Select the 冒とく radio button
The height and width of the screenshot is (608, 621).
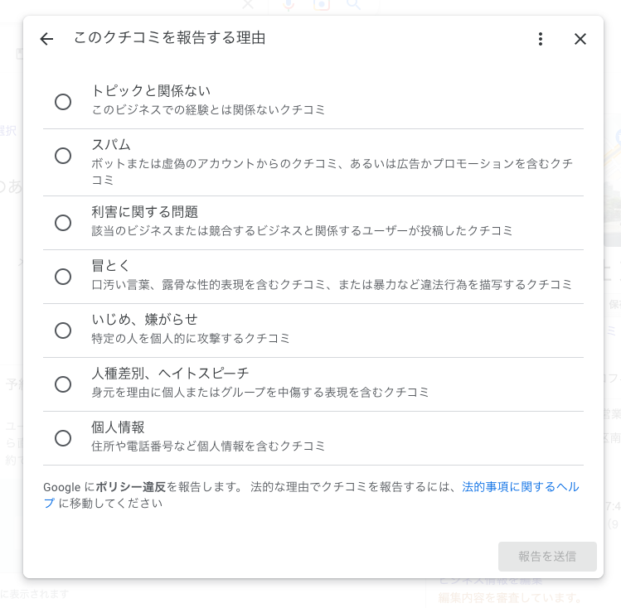click(x=63, y=277)
